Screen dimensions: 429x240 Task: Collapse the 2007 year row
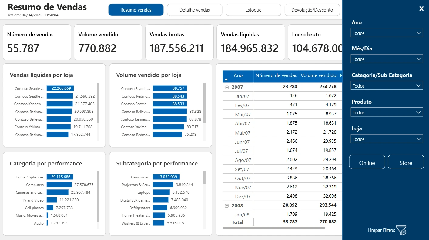click(226, 87)
